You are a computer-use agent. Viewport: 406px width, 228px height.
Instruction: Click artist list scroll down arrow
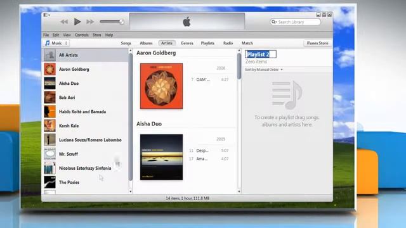(x=131, y=191)
